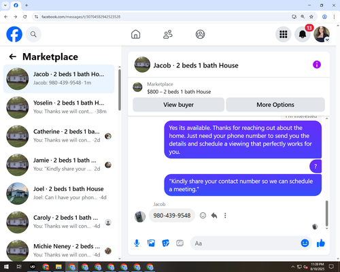Open Yoselin conversation in list
Viewport: 340px width, 272px height.
pyautogui.click(x=59, y=107)
